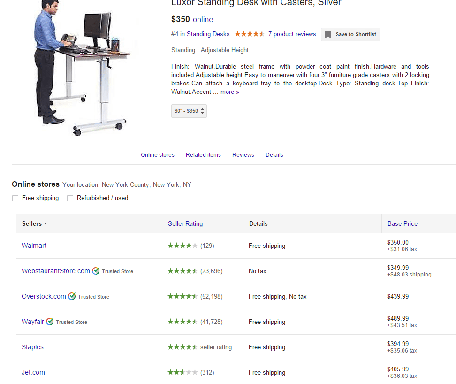Tick the Refurbished / used checkbox

tap(70, 198)
